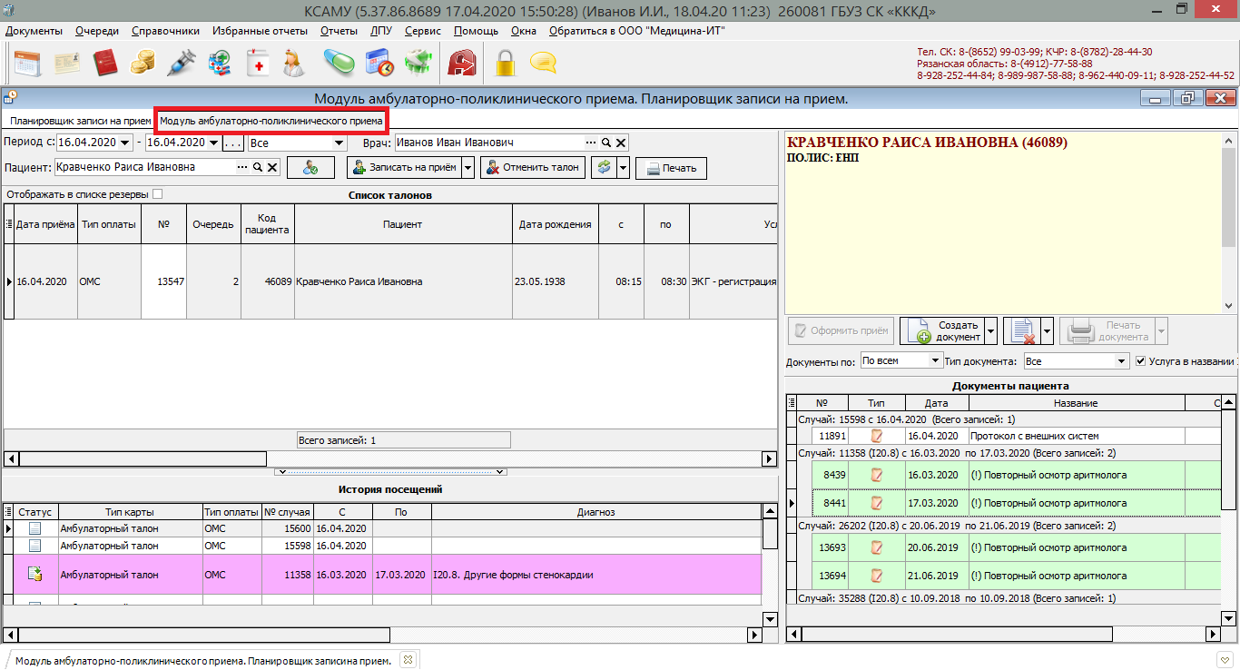Open the red book icon in the toolbar
1240x670 pixels.
click(x=106, y=63)
